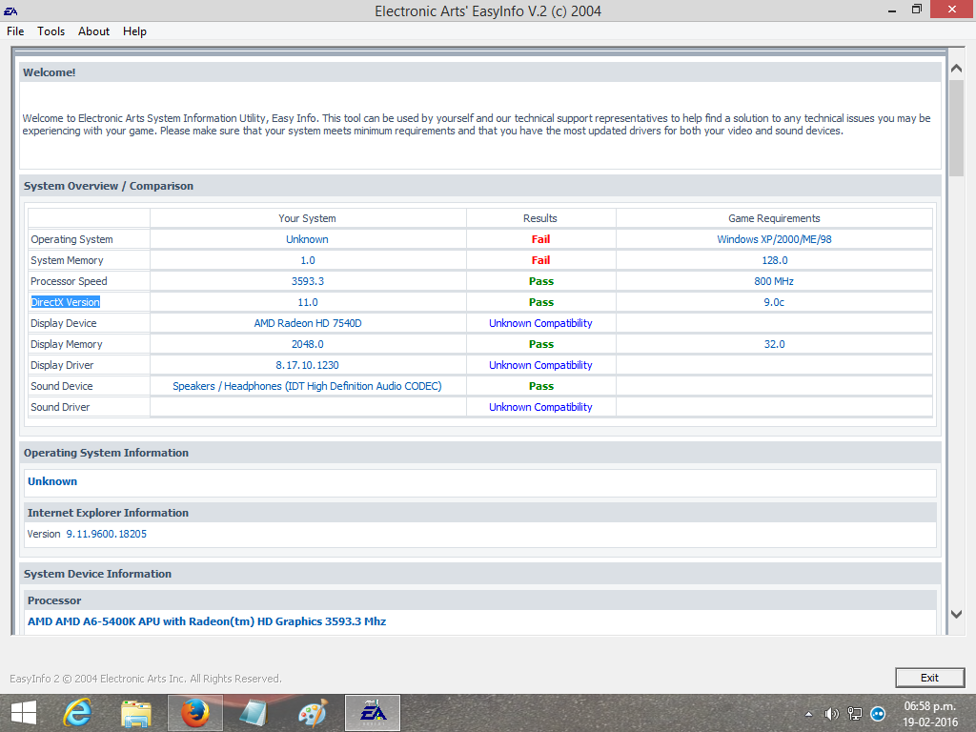This screenshot has width=976, height=732.
Task: Click Internet Explorer version 9.11.9600.18205
Action: (107, 534)
